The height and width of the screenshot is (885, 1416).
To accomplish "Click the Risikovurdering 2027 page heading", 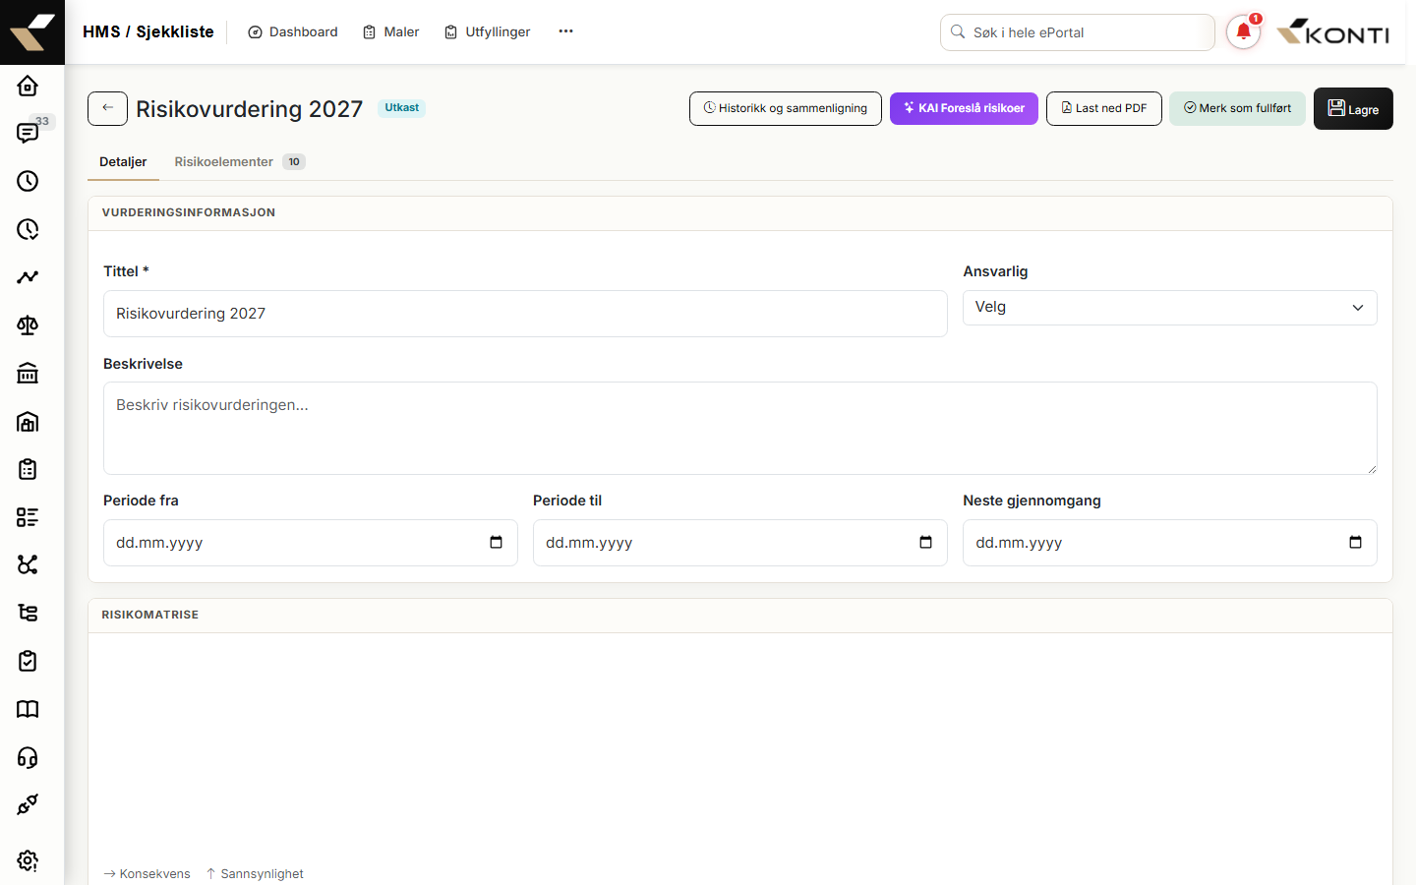I will [250, 109].
